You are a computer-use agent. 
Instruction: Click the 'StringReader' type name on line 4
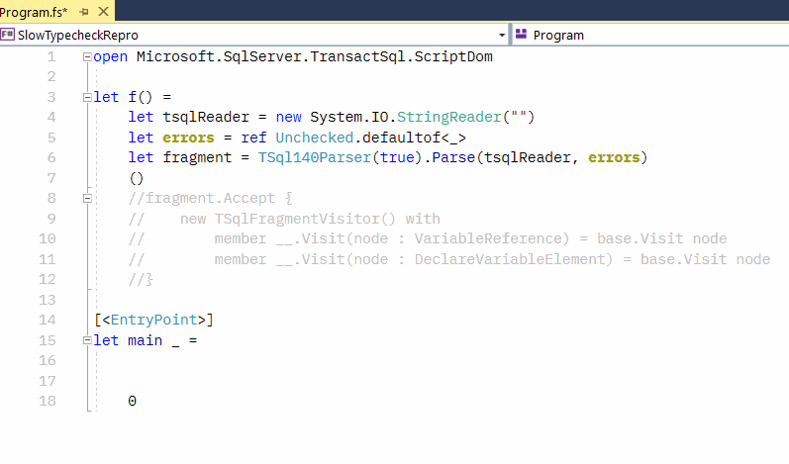click(449, 117)
